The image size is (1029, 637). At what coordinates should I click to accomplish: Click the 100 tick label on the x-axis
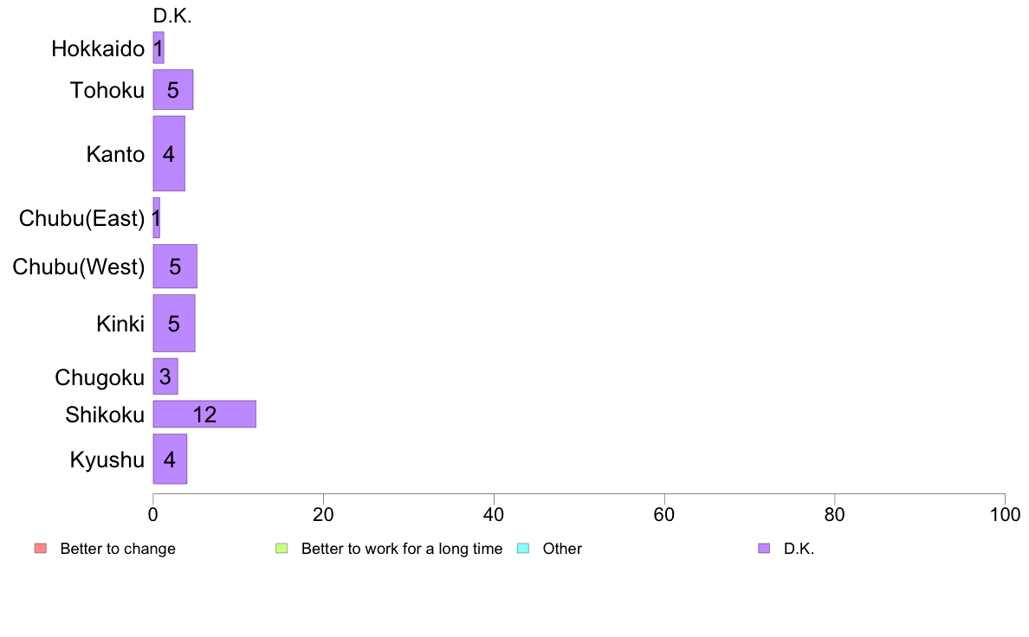coord(1005,515)
